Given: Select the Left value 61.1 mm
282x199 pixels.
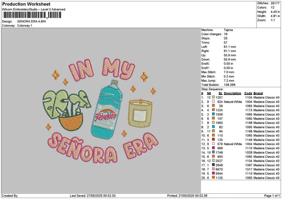Looking at the screenshot, I should click(230, 46).
